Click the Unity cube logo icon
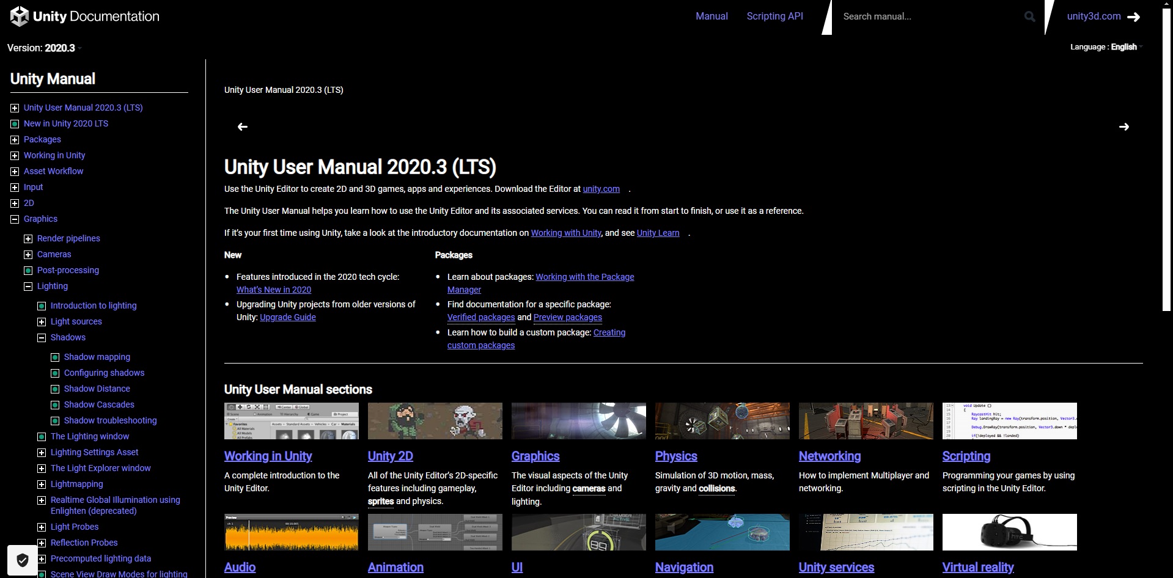Viewport: 1173px width, 578px height. point(20,16)
